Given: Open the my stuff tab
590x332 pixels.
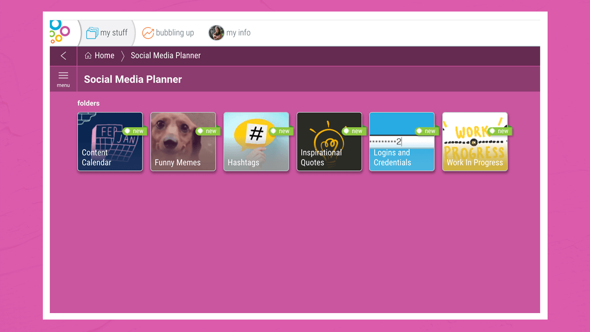Looking at the screenshot, I should 108,33.
